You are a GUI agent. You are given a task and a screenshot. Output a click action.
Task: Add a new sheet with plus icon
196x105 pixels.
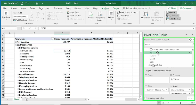[27, 99]
